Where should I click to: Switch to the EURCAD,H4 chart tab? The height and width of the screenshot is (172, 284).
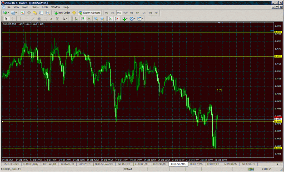(50, 164)
